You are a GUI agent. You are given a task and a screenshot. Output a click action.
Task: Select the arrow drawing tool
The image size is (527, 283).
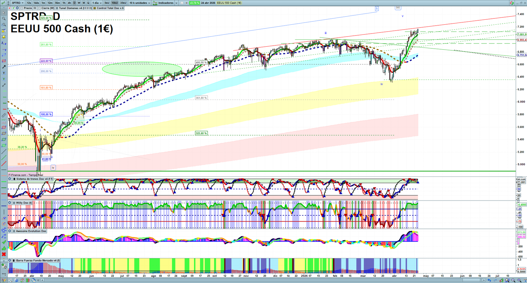pyautogui.click(x=4, y=67)
